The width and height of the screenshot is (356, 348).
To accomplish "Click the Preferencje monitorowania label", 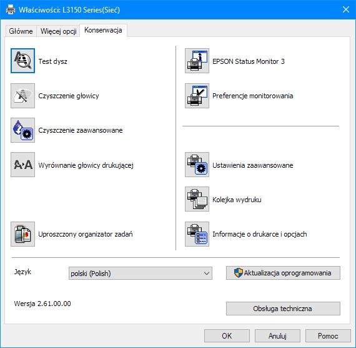I will click(x=253, y=96).
